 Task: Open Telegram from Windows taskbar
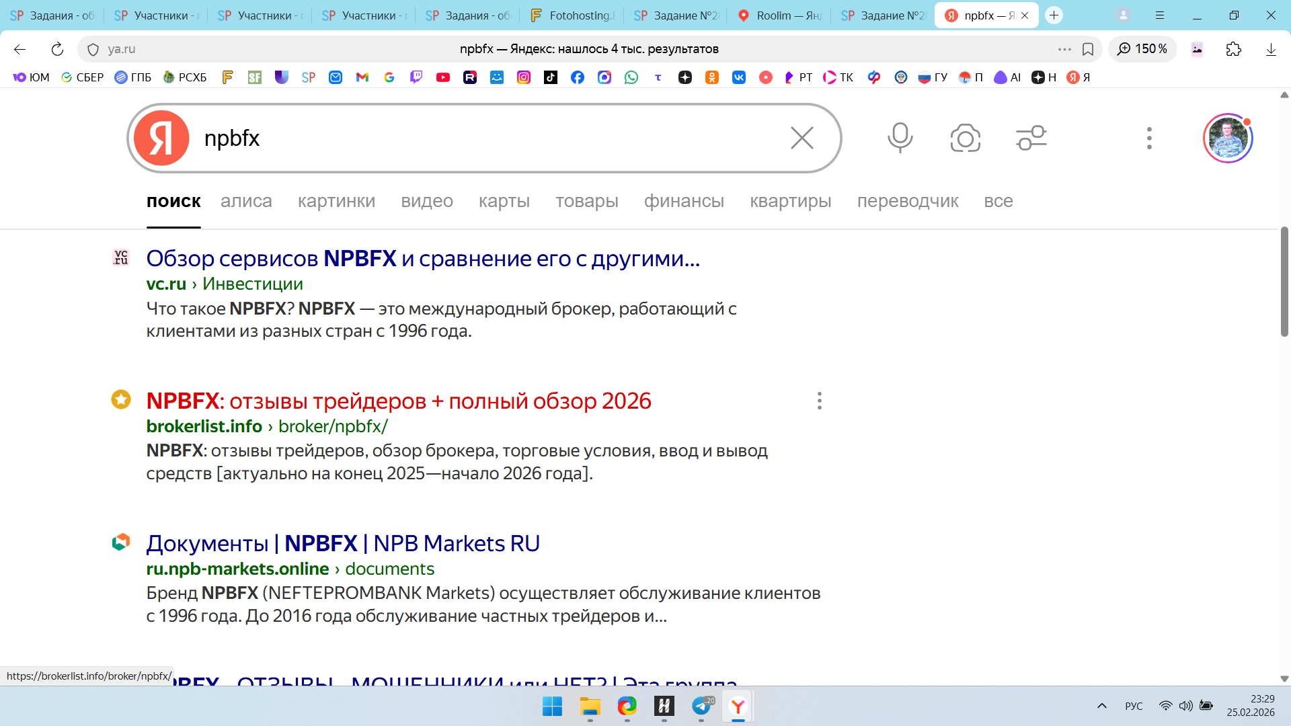(x=701, y=706)
